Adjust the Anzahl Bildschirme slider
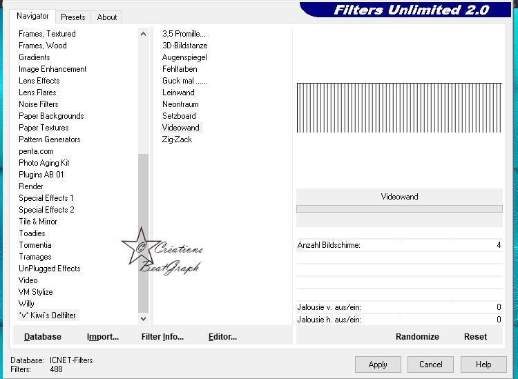The image size is (518, 379). click(x=399, y=245)
